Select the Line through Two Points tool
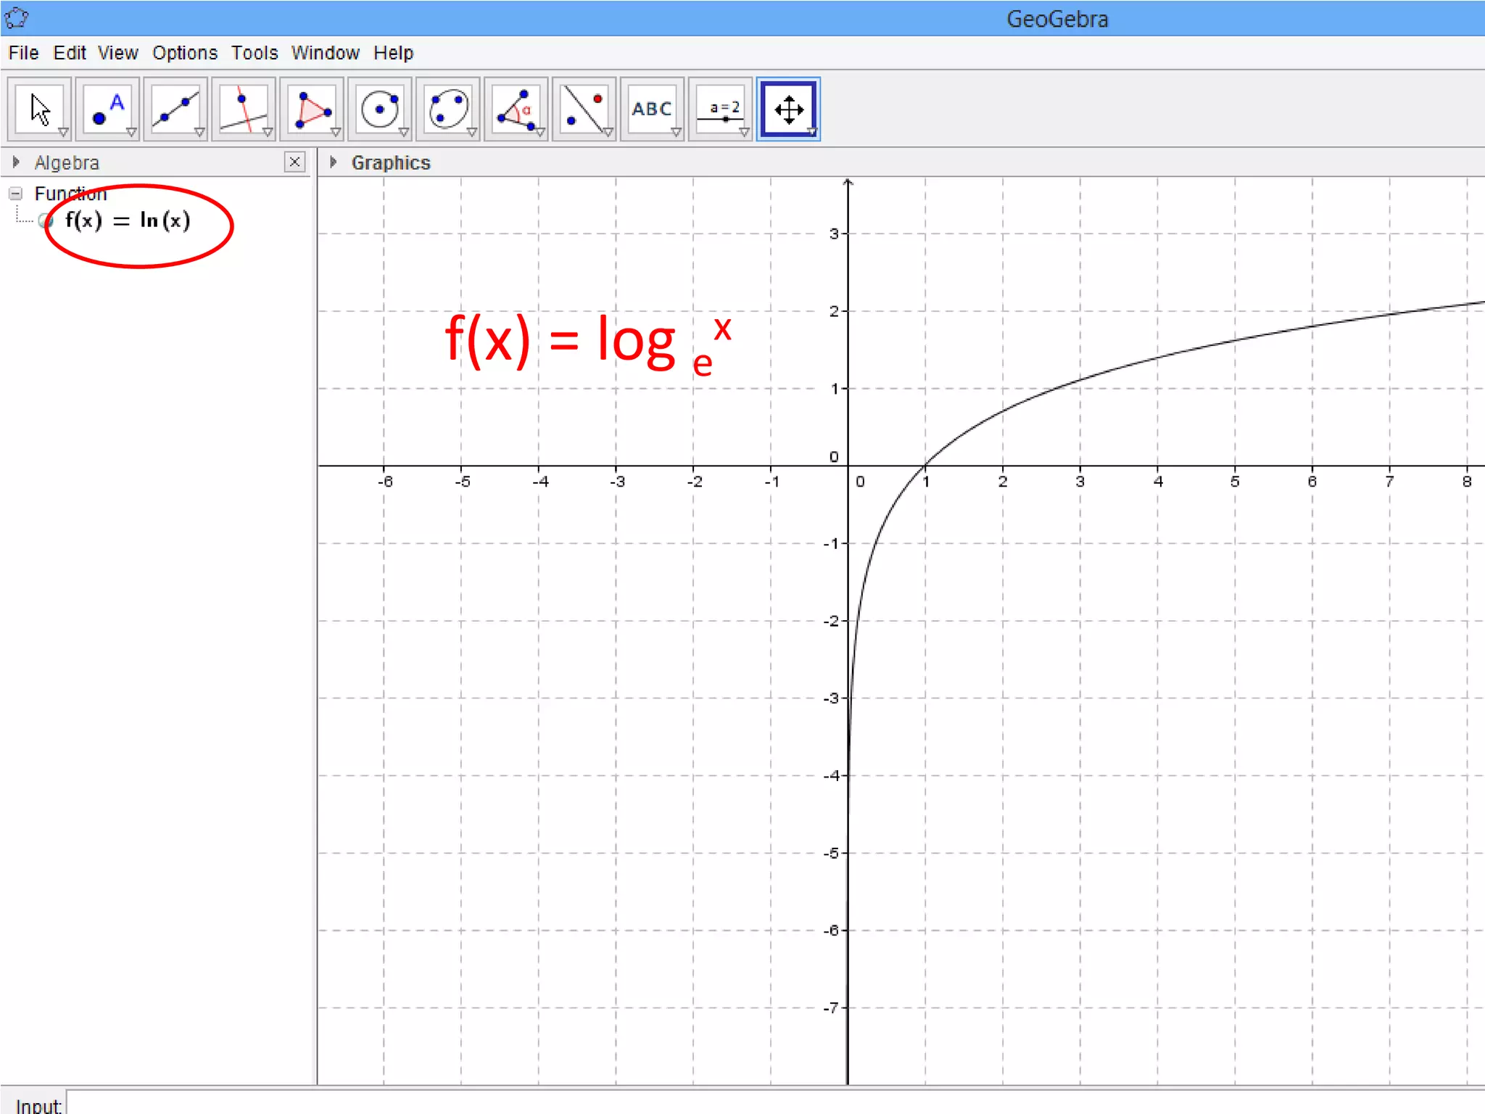This screenshot has height=1114, width=1485. point(175,110)
